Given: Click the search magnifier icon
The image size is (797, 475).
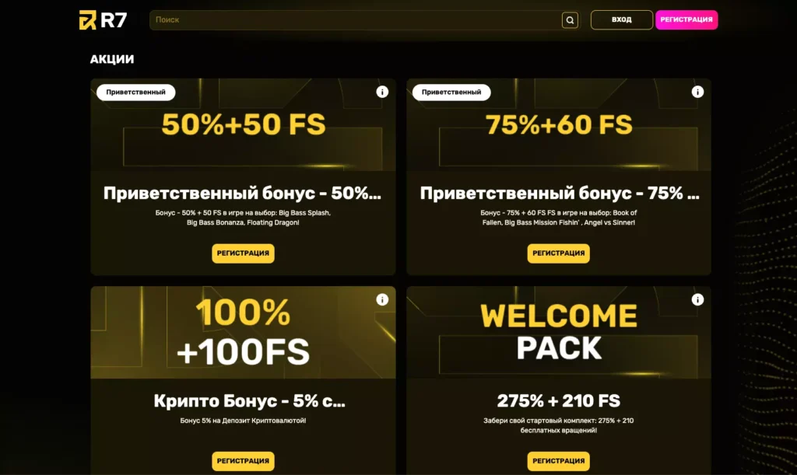Looking at the screenshot, I should tap(570, 20).
